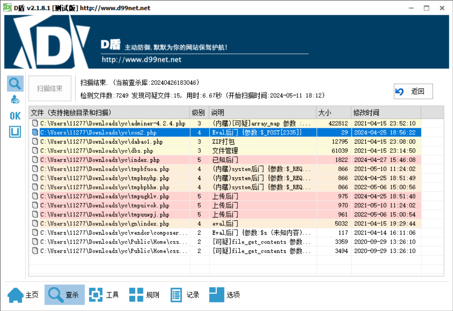Sort by 级别 column header
453x311 pixels.
click(200, 112)
